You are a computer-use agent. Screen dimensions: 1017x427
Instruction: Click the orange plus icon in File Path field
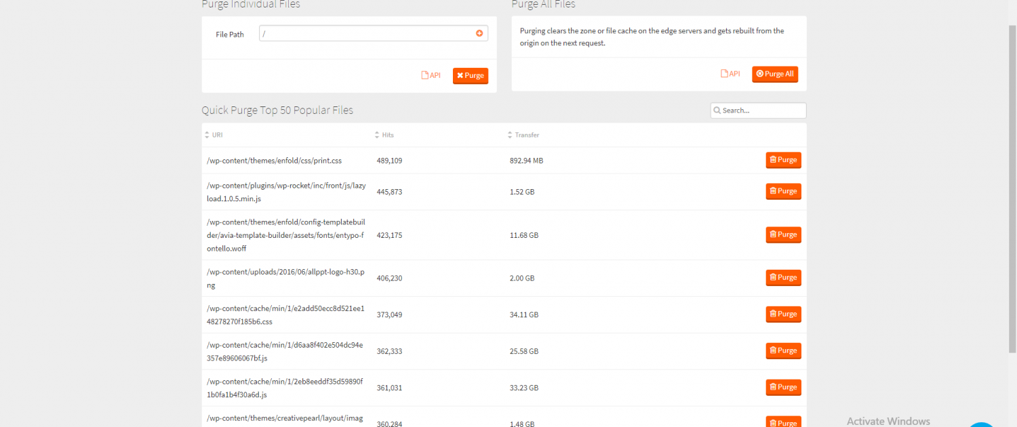coord(479,33)
